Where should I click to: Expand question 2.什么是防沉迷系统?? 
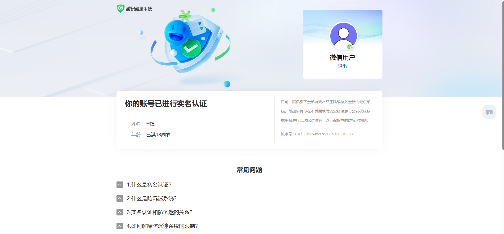(152, 198)
